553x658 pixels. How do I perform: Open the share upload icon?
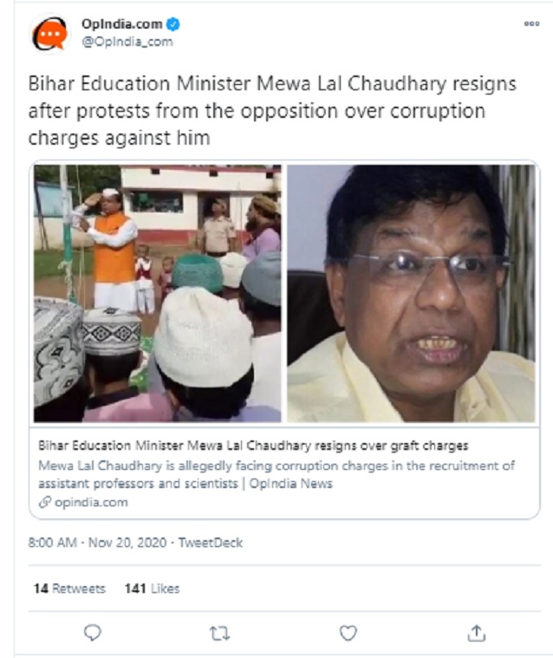coord(476,633)
